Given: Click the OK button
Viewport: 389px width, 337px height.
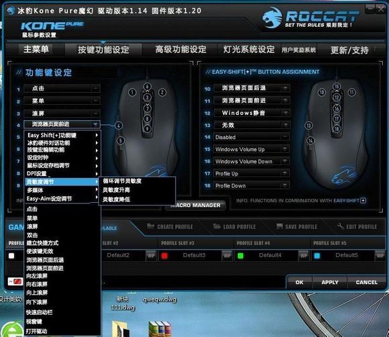Looking at the screenshot, I should point(299,283).
